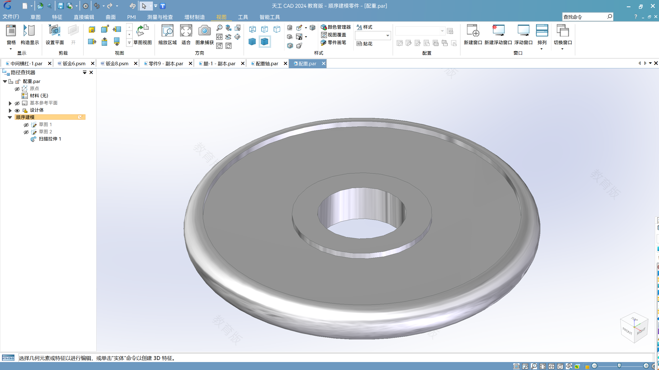Click the help question mark icon

point(636,17)
